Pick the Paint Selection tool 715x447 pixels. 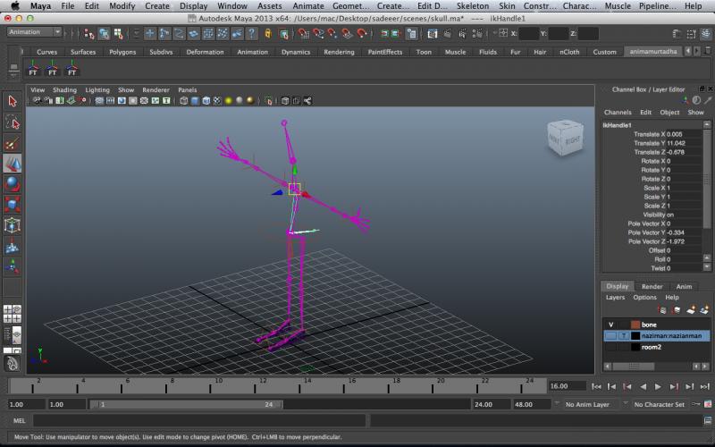pyautogui.click(x=13, y=143)
